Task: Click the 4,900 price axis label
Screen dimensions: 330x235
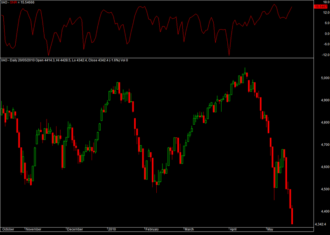Action: (325, 100)
